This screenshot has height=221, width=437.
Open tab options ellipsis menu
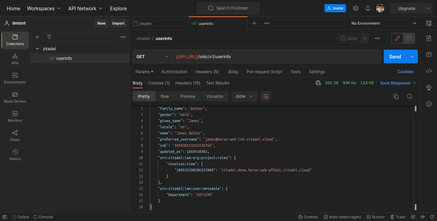point(267,23)
